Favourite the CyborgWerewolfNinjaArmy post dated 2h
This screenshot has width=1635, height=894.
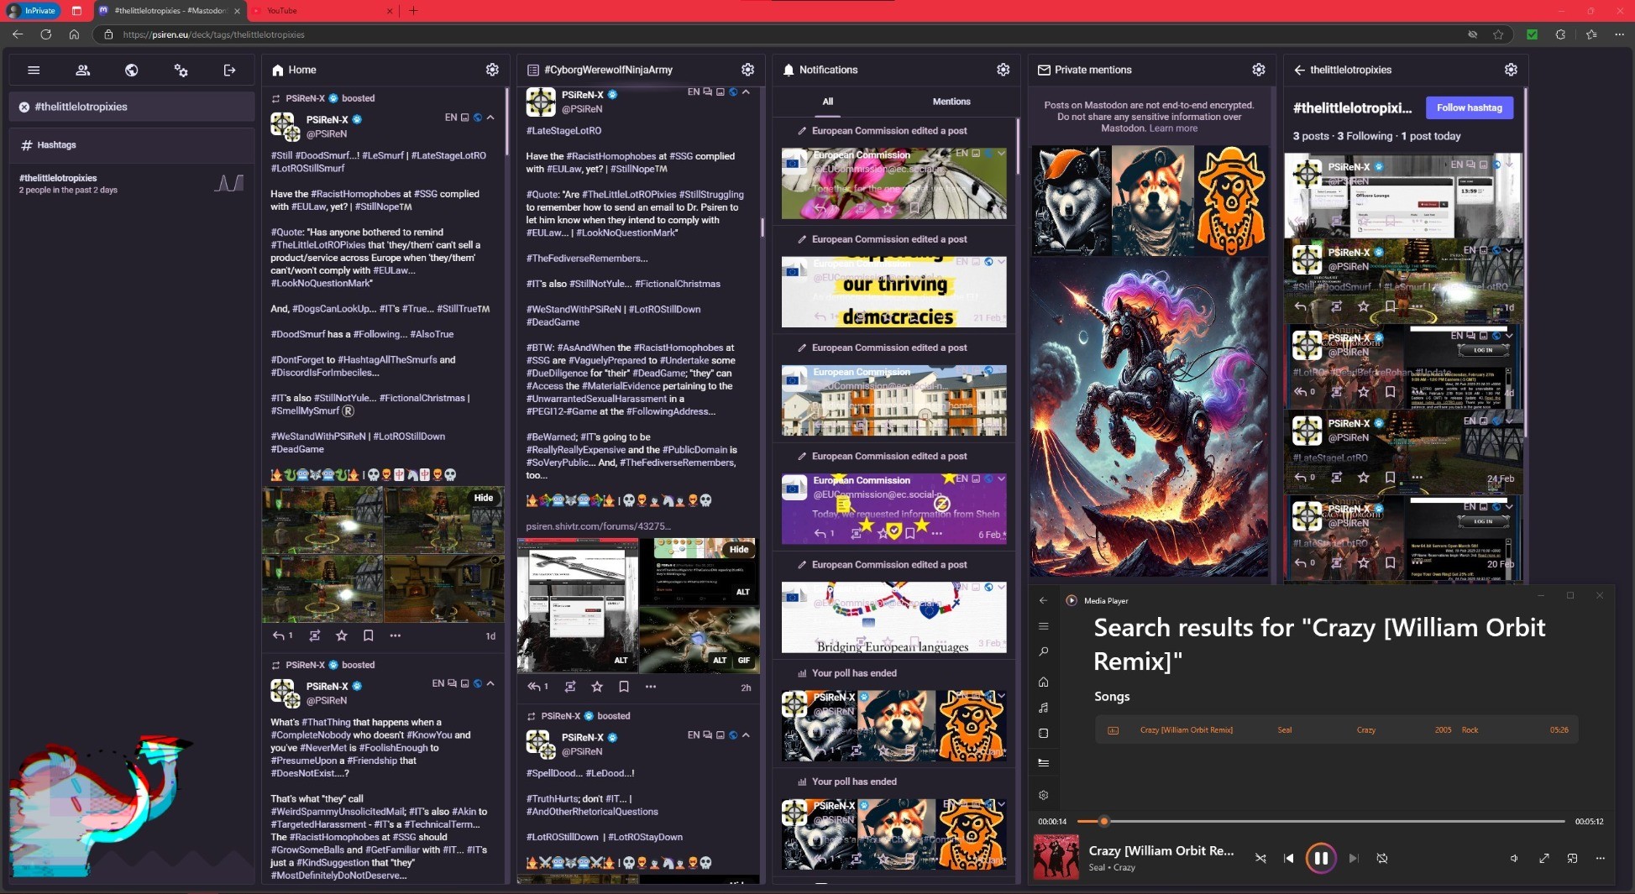point(597,687)
